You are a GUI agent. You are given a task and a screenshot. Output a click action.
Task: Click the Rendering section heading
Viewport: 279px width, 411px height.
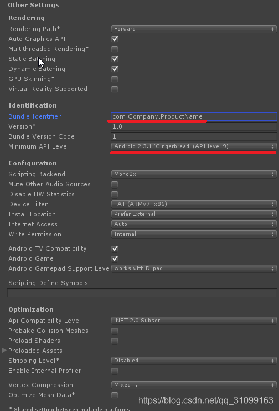tap(27, 18)
